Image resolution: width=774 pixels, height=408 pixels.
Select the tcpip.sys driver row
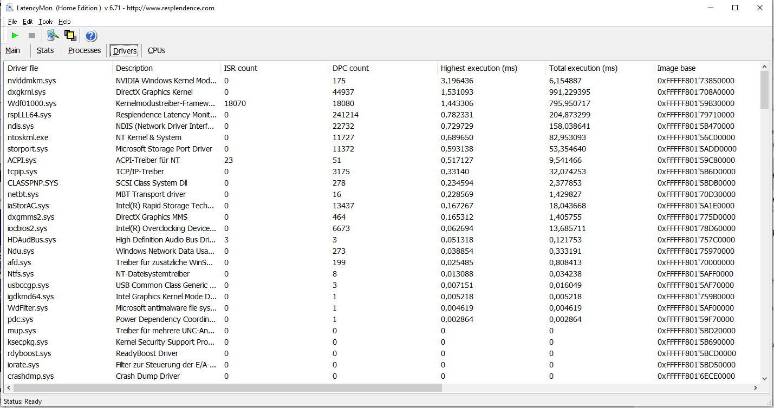coord(382,172)
